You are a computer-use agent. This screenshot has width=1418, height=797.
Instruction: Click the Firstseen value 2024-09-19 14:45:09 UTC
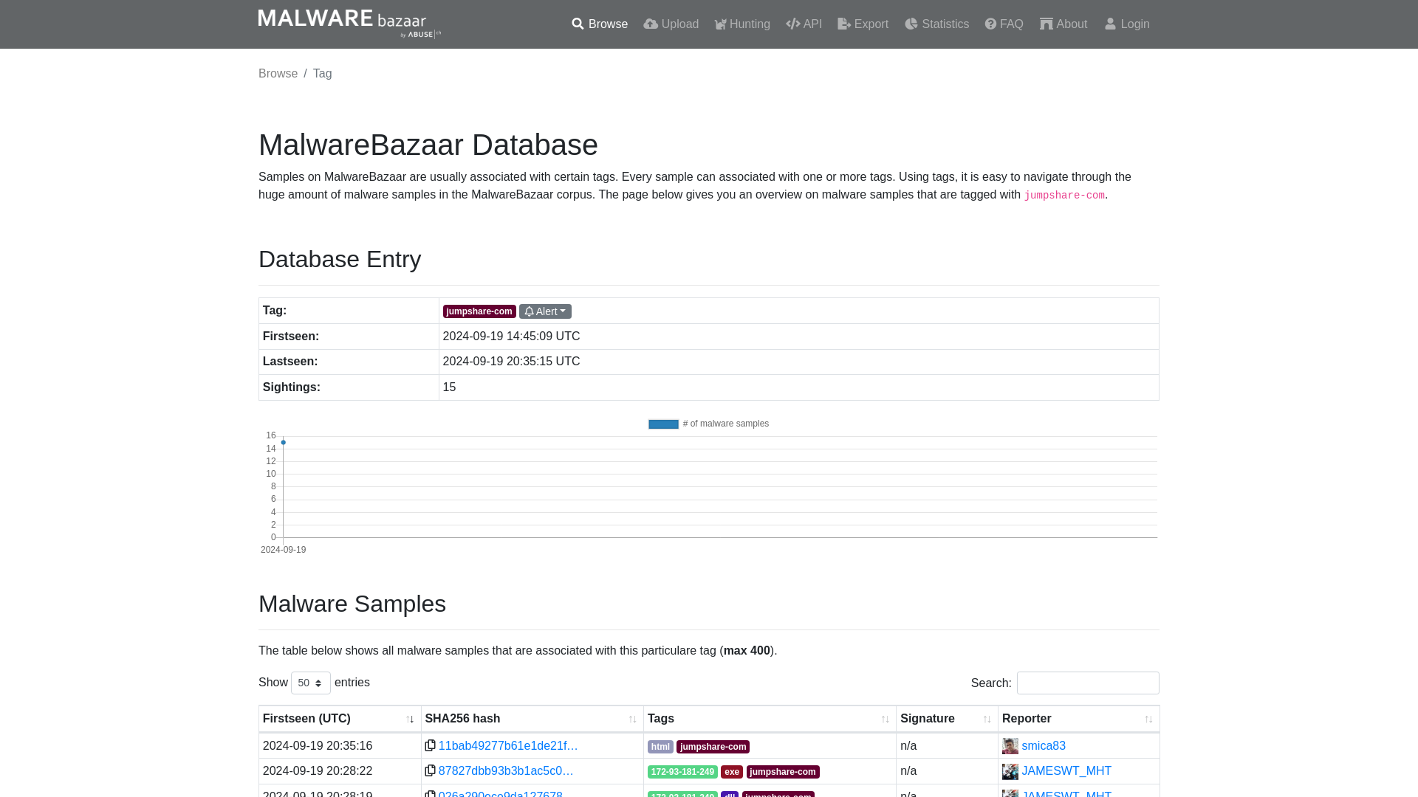click(x=511, y=337)
